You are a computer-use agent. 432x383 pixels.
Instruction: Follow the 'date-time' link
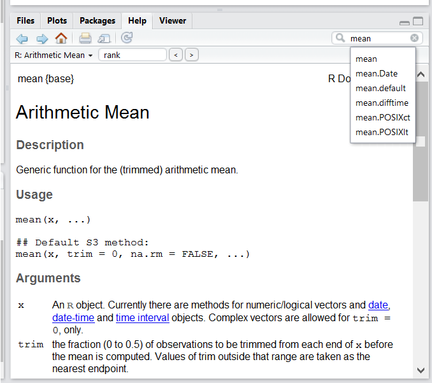73,318
